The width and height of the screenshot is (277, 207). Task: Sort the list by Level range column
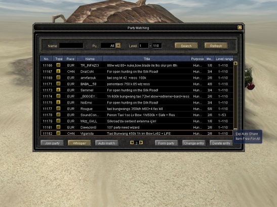click(224, 59)
